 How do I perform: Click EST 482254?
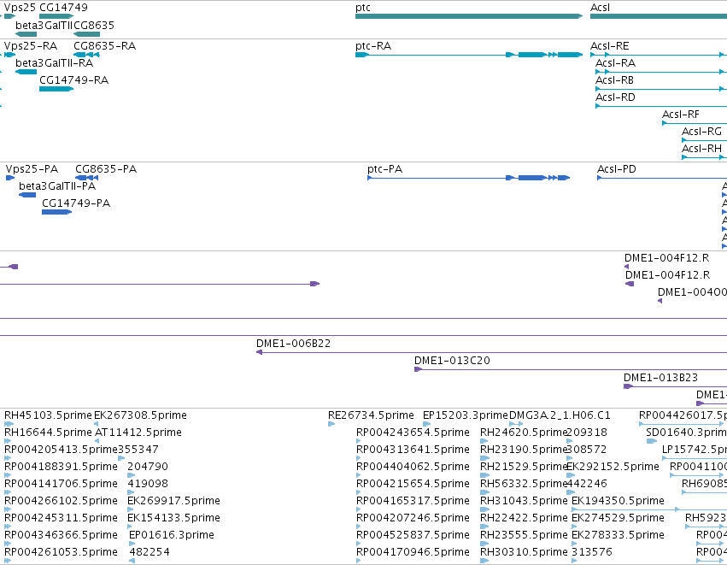click(x=150, y=553)
